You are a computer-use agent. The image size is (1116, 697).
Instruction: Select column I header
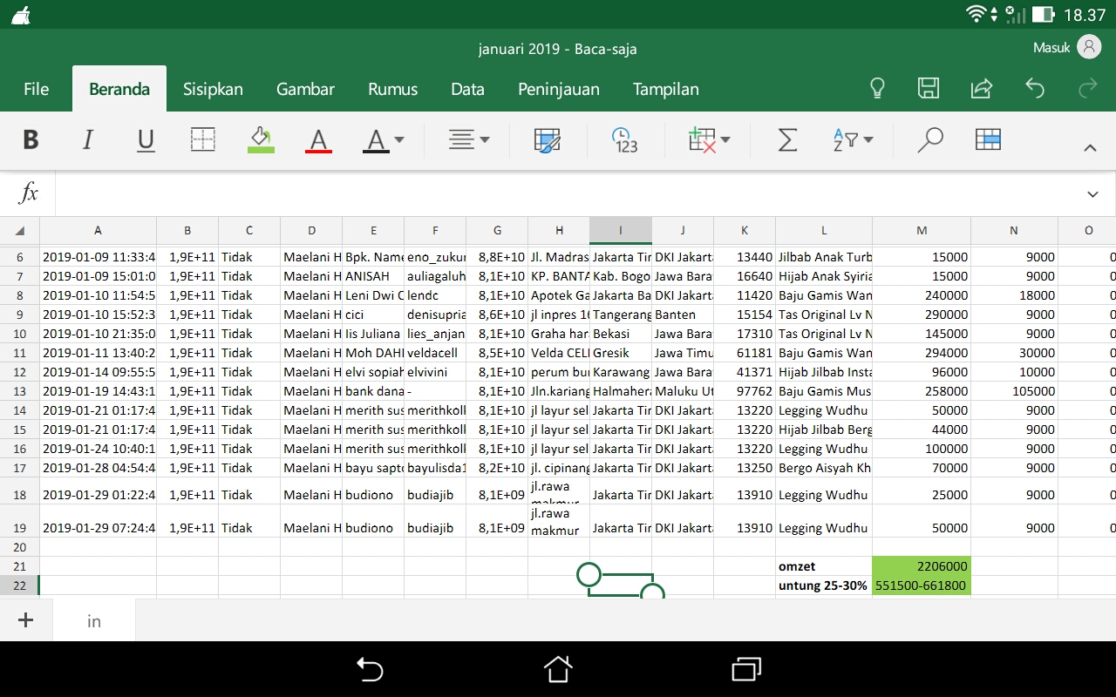(621, 231)
